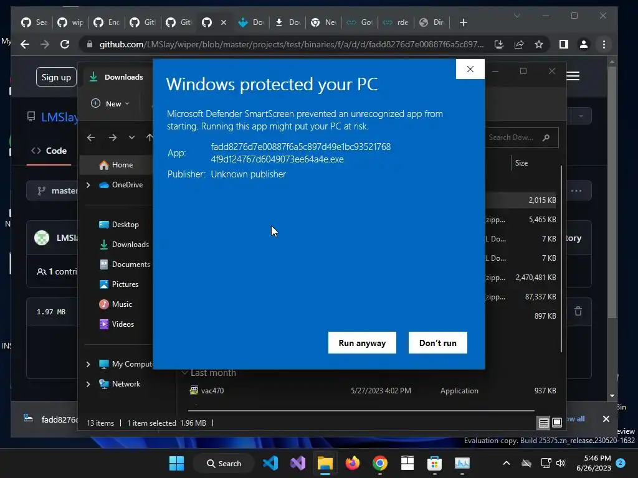
Task: Click the volume icon in system tray
Action: pyautogui.click(x=561, y=463)
